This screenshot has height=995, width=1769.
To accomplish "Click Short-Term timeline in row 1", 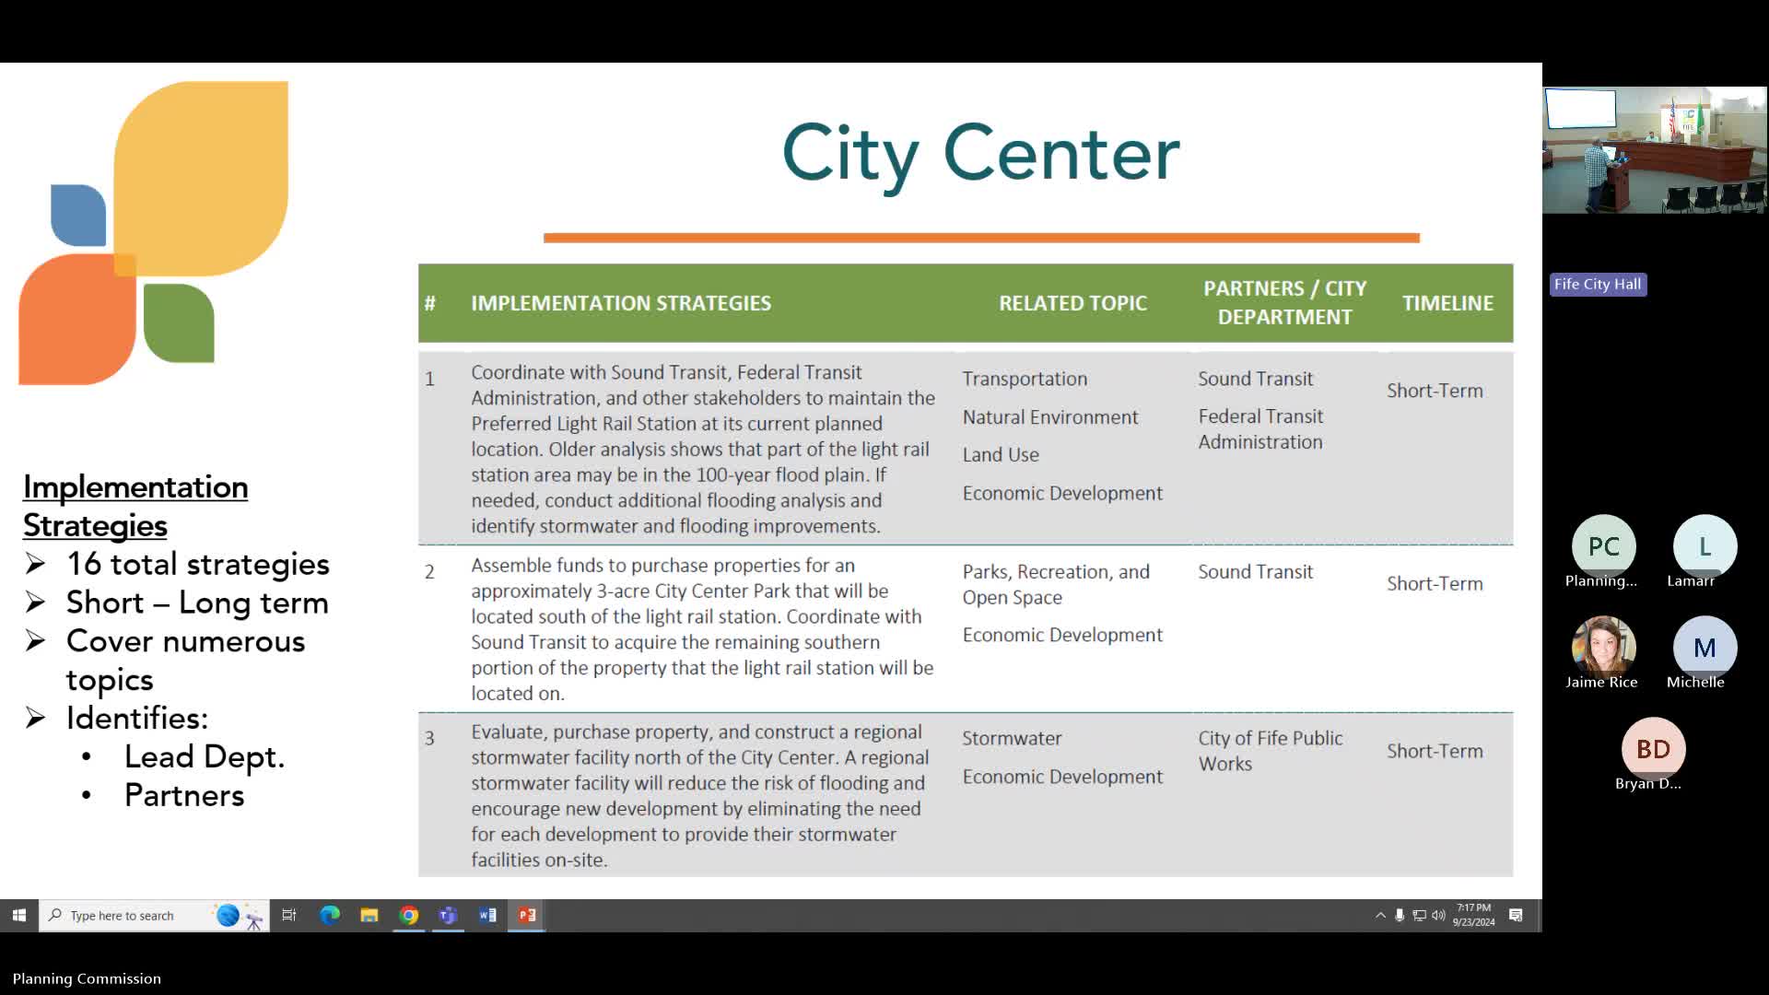I will 1435,391.
